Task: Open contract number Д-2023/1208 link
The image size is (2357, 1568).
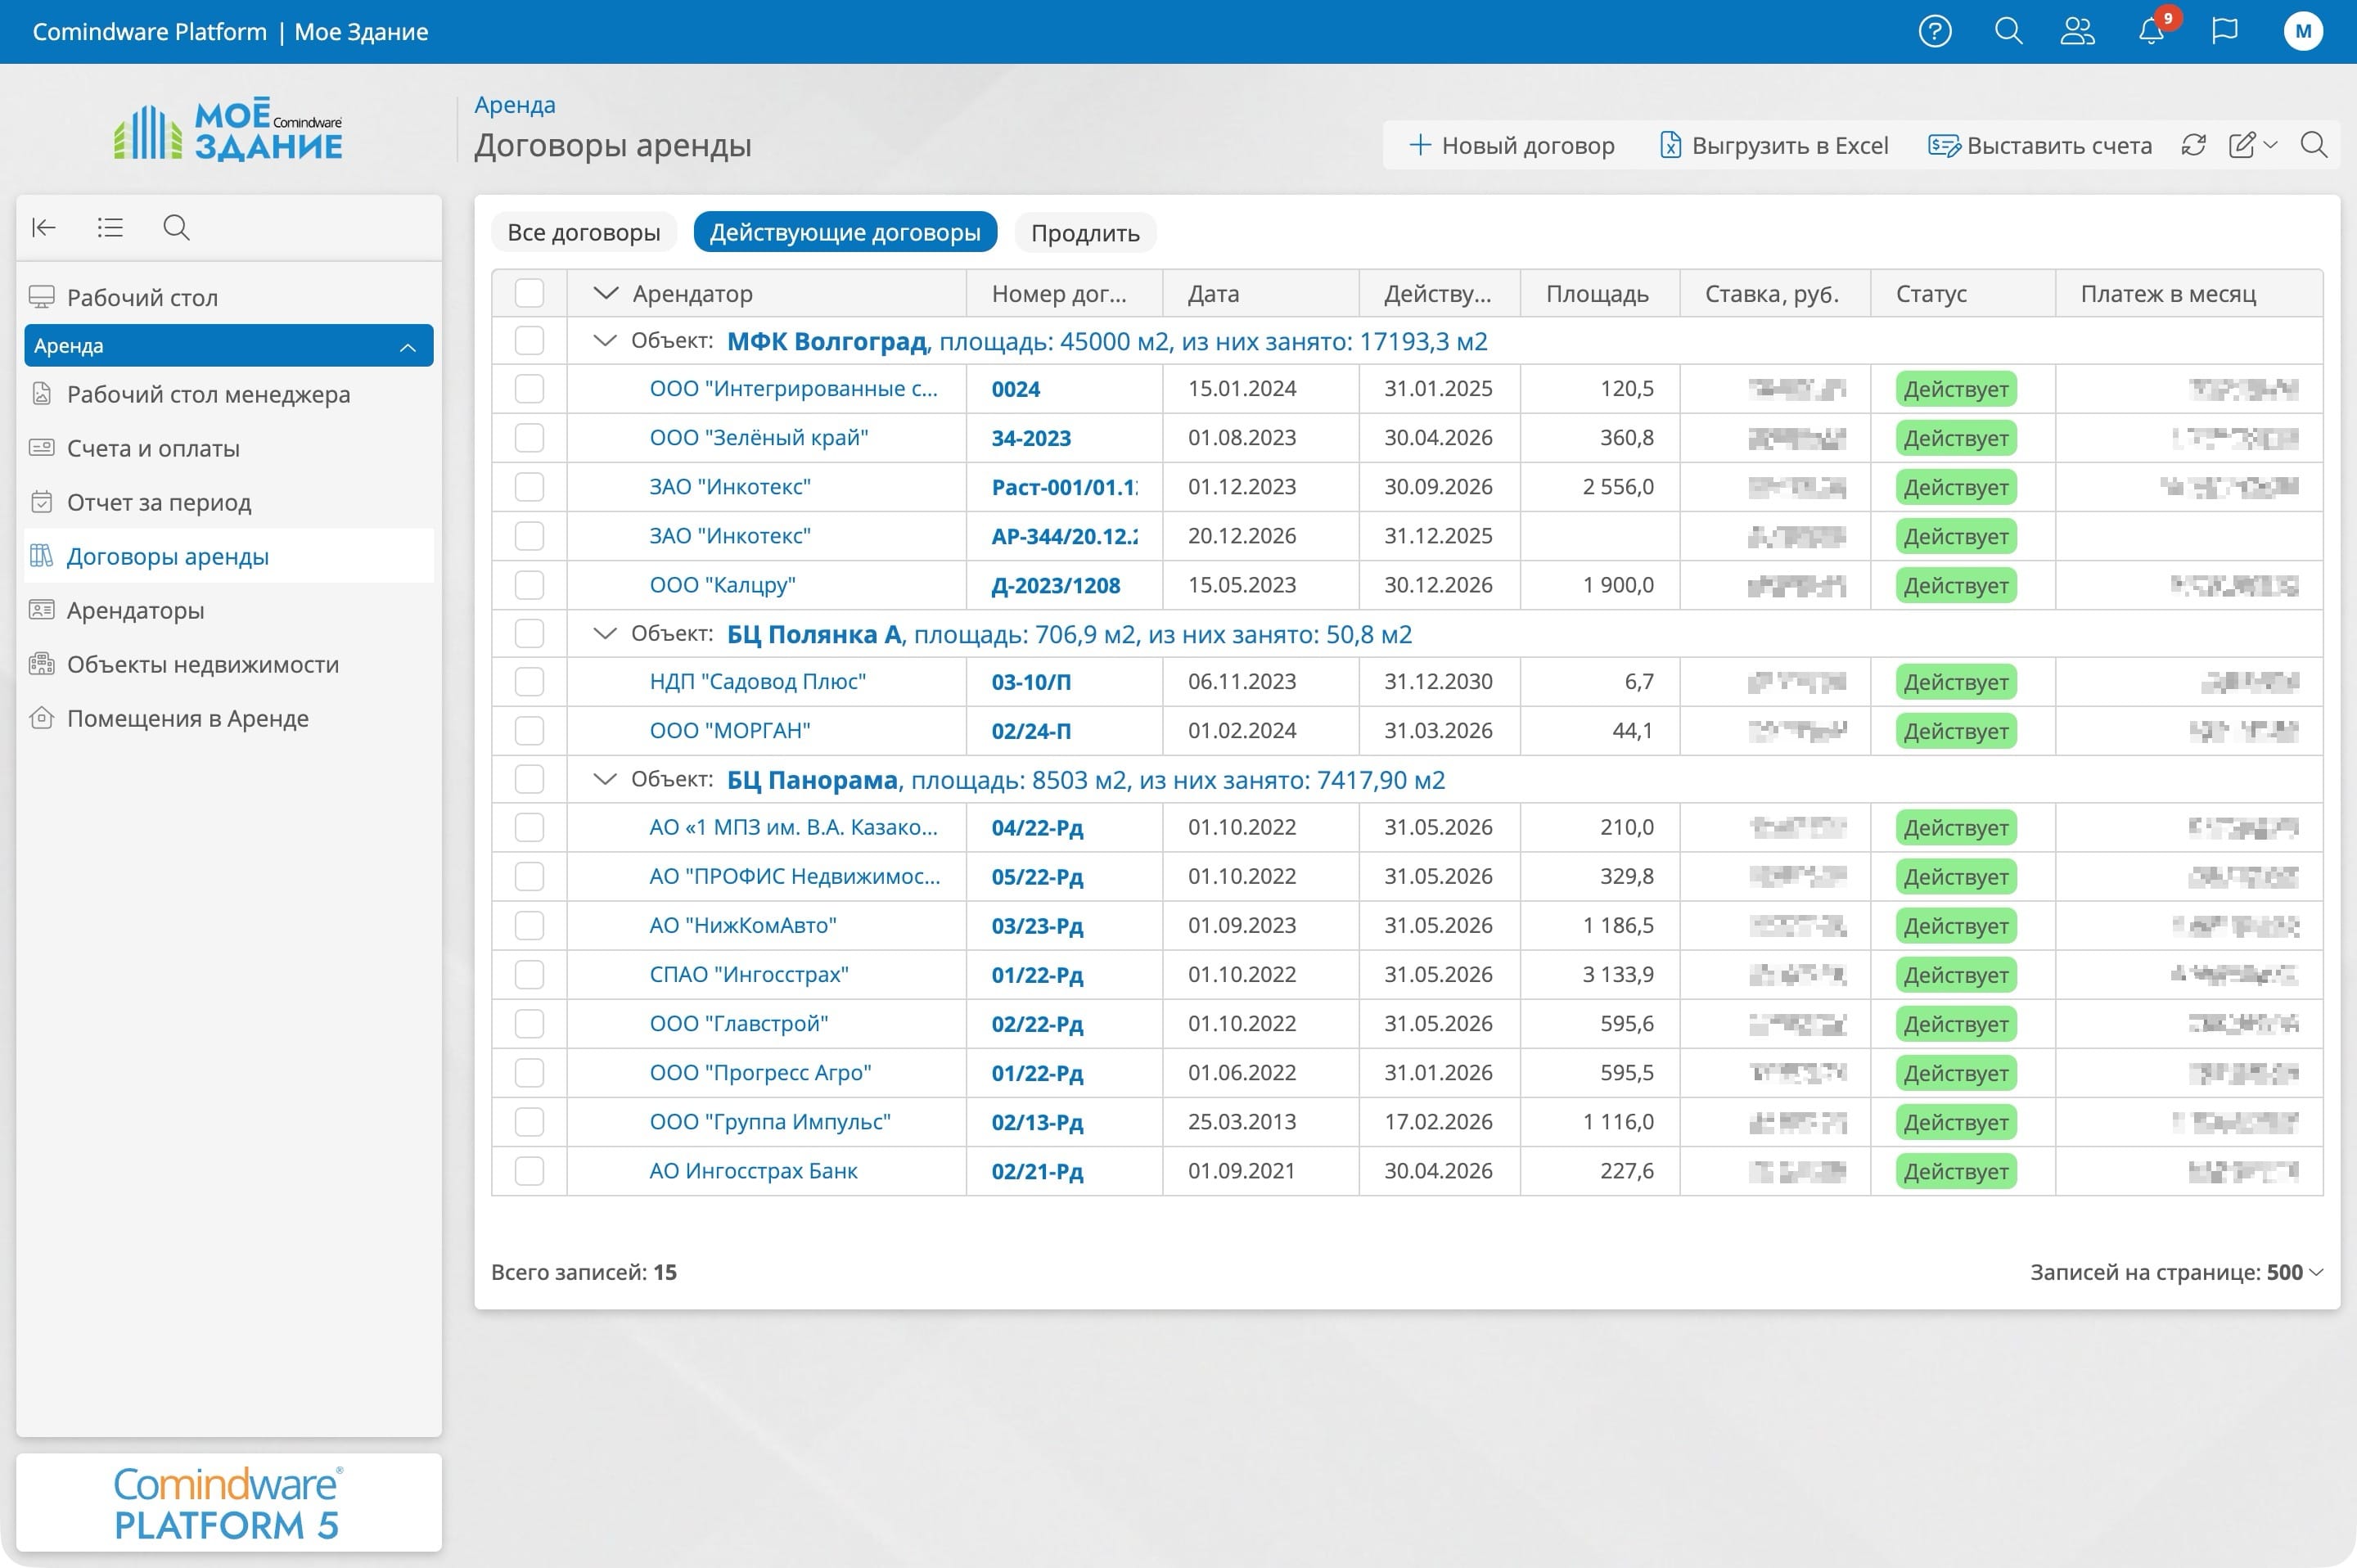Action: [1055, 586]
